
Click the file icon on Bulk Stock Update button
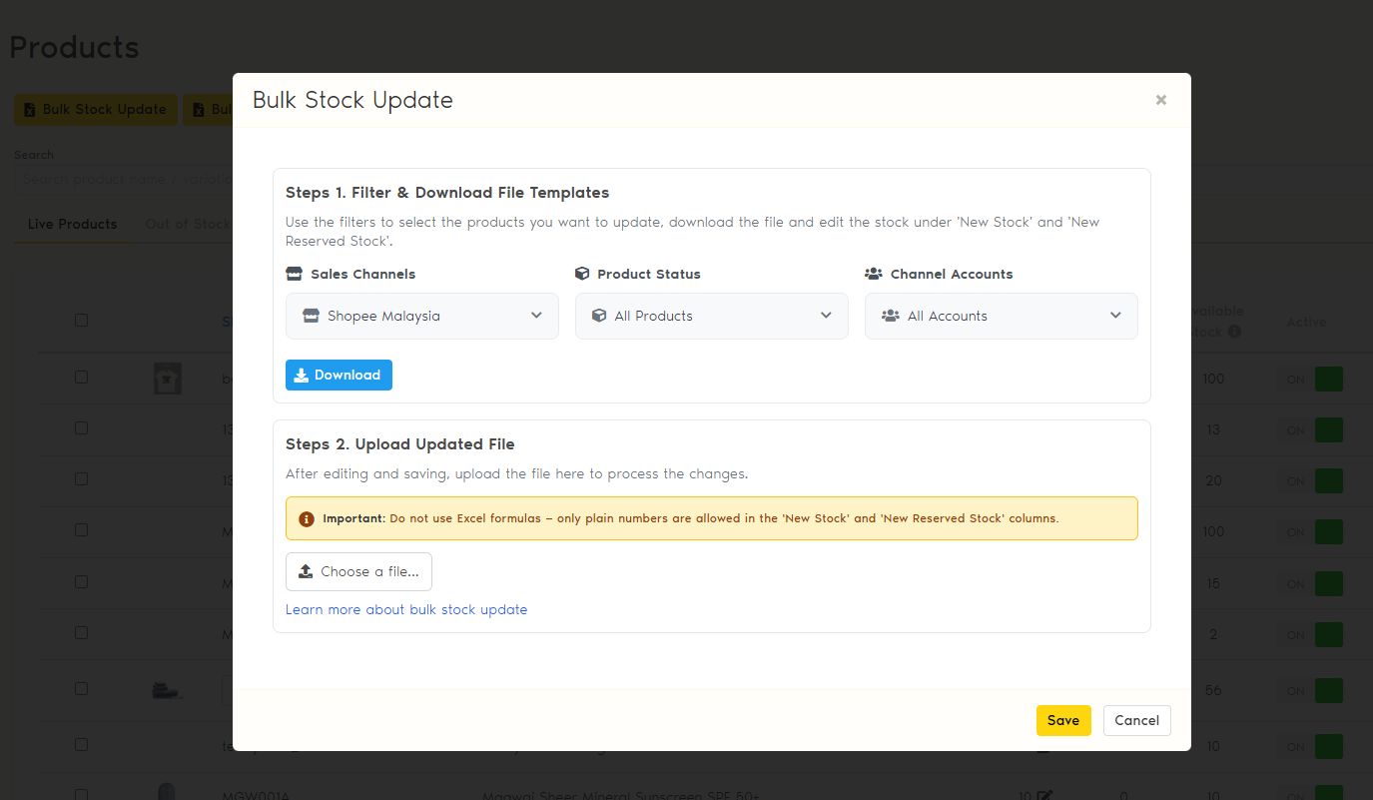pos(28,109)
